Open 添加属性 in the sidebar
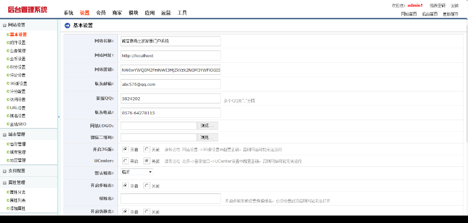Viewport: 468px width, 223px height. (18, 208)
